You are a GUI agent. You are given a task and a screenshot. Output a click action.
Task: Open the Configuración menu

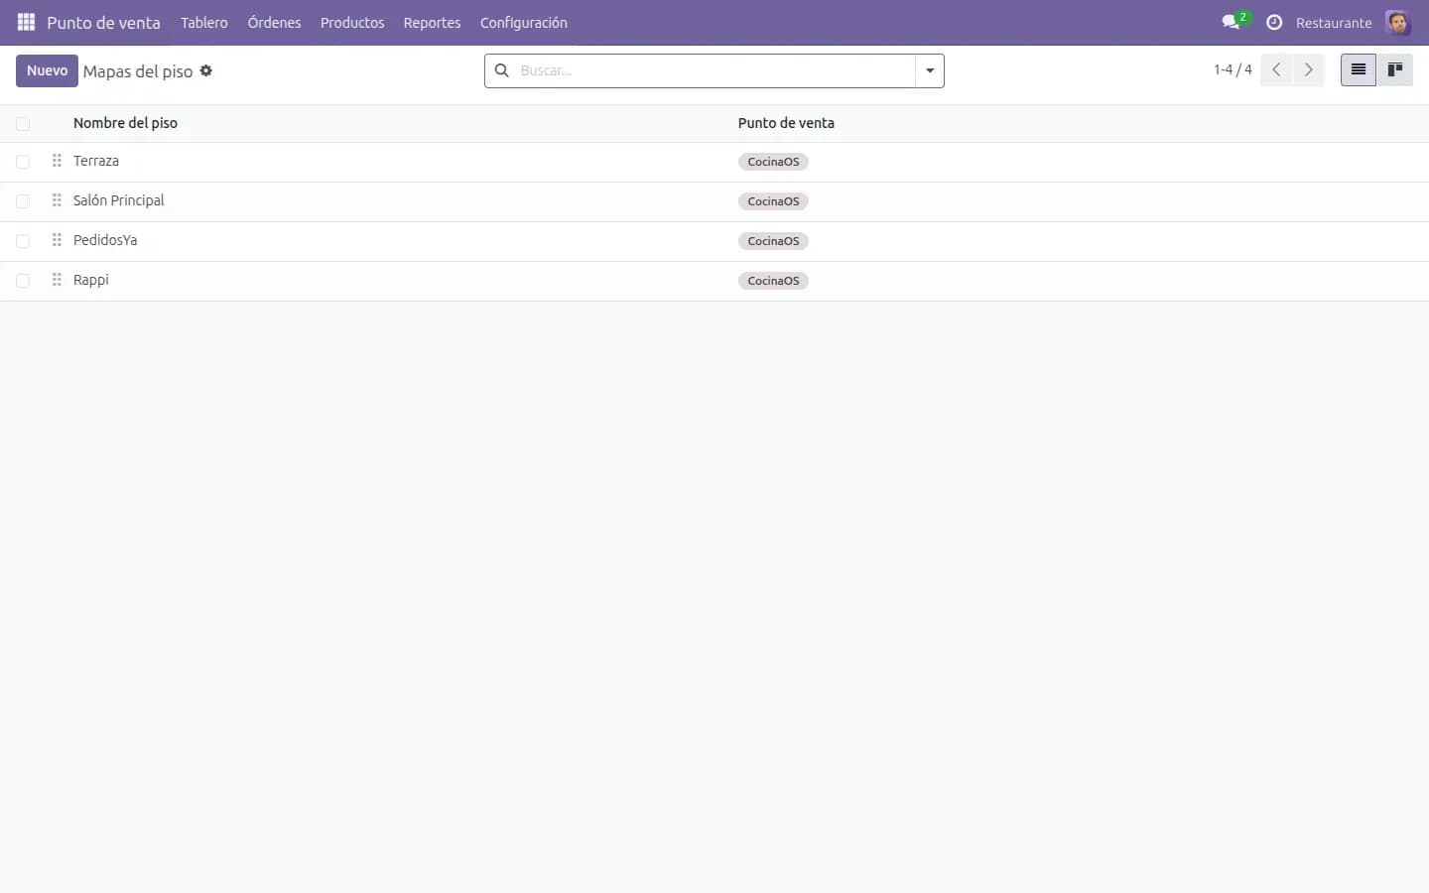(x=524, y=22)
